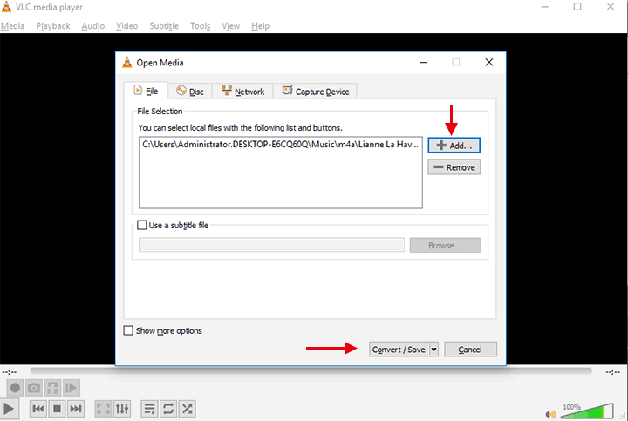Open extended settings equalizer icon
628x421 pixels.
pyautogui.click(x=122, y=409)
